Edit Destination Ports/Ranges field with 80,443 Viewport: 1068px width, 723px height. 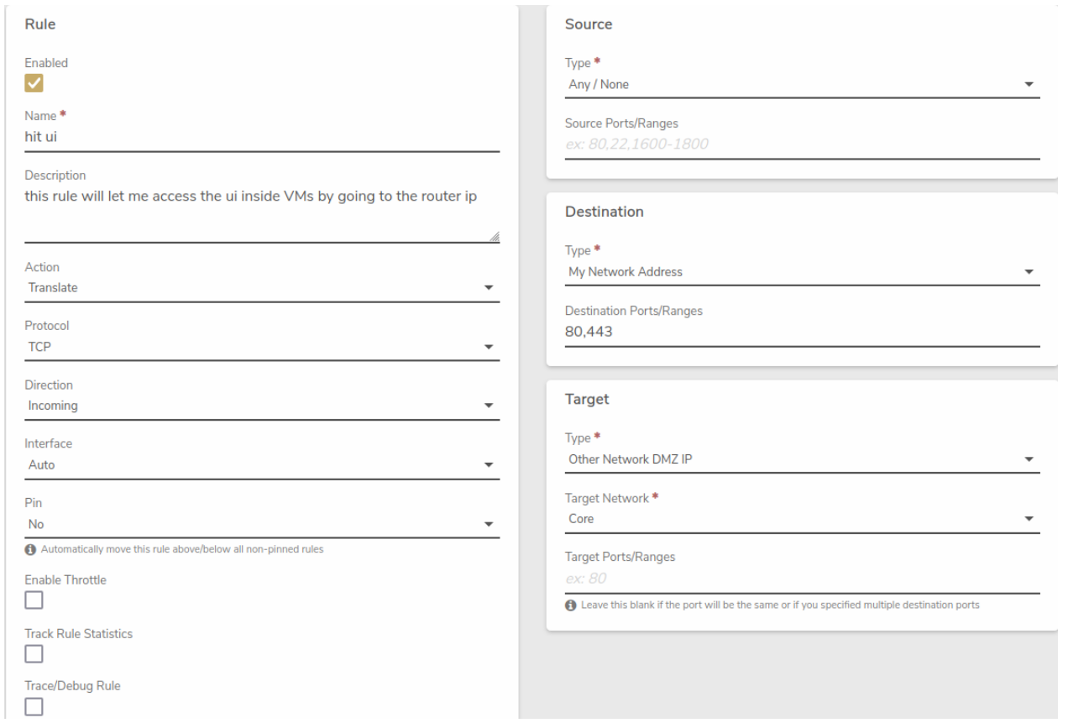click(802, 332)
